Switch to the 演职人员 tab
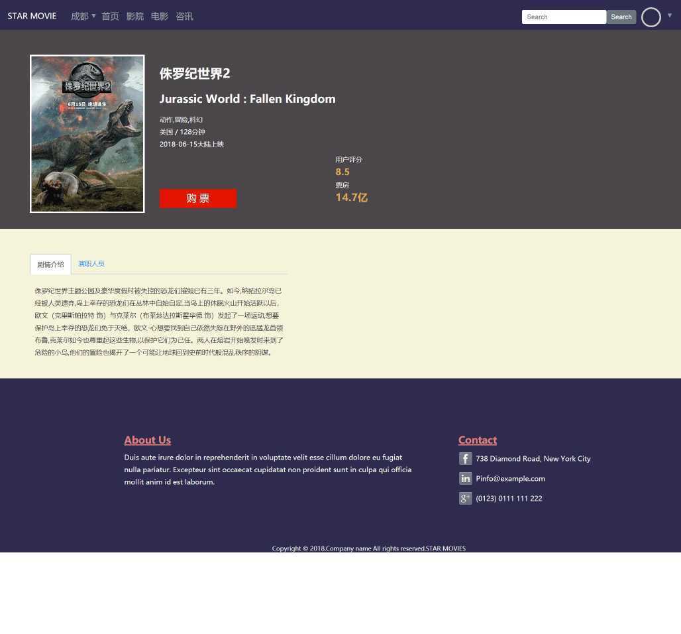Viewport: 681px width, 634px height. coord(91,263)
